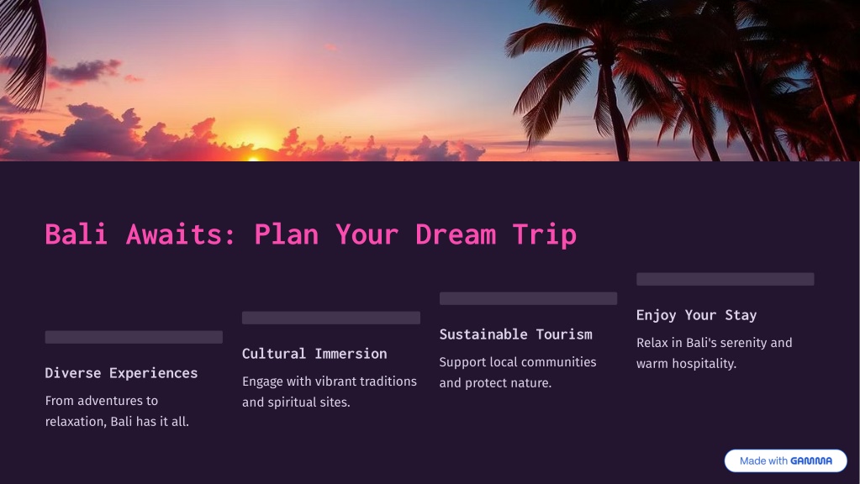Click the Made with Gamma badge
The image size is (860, 484).
click(x=785, y=461)
